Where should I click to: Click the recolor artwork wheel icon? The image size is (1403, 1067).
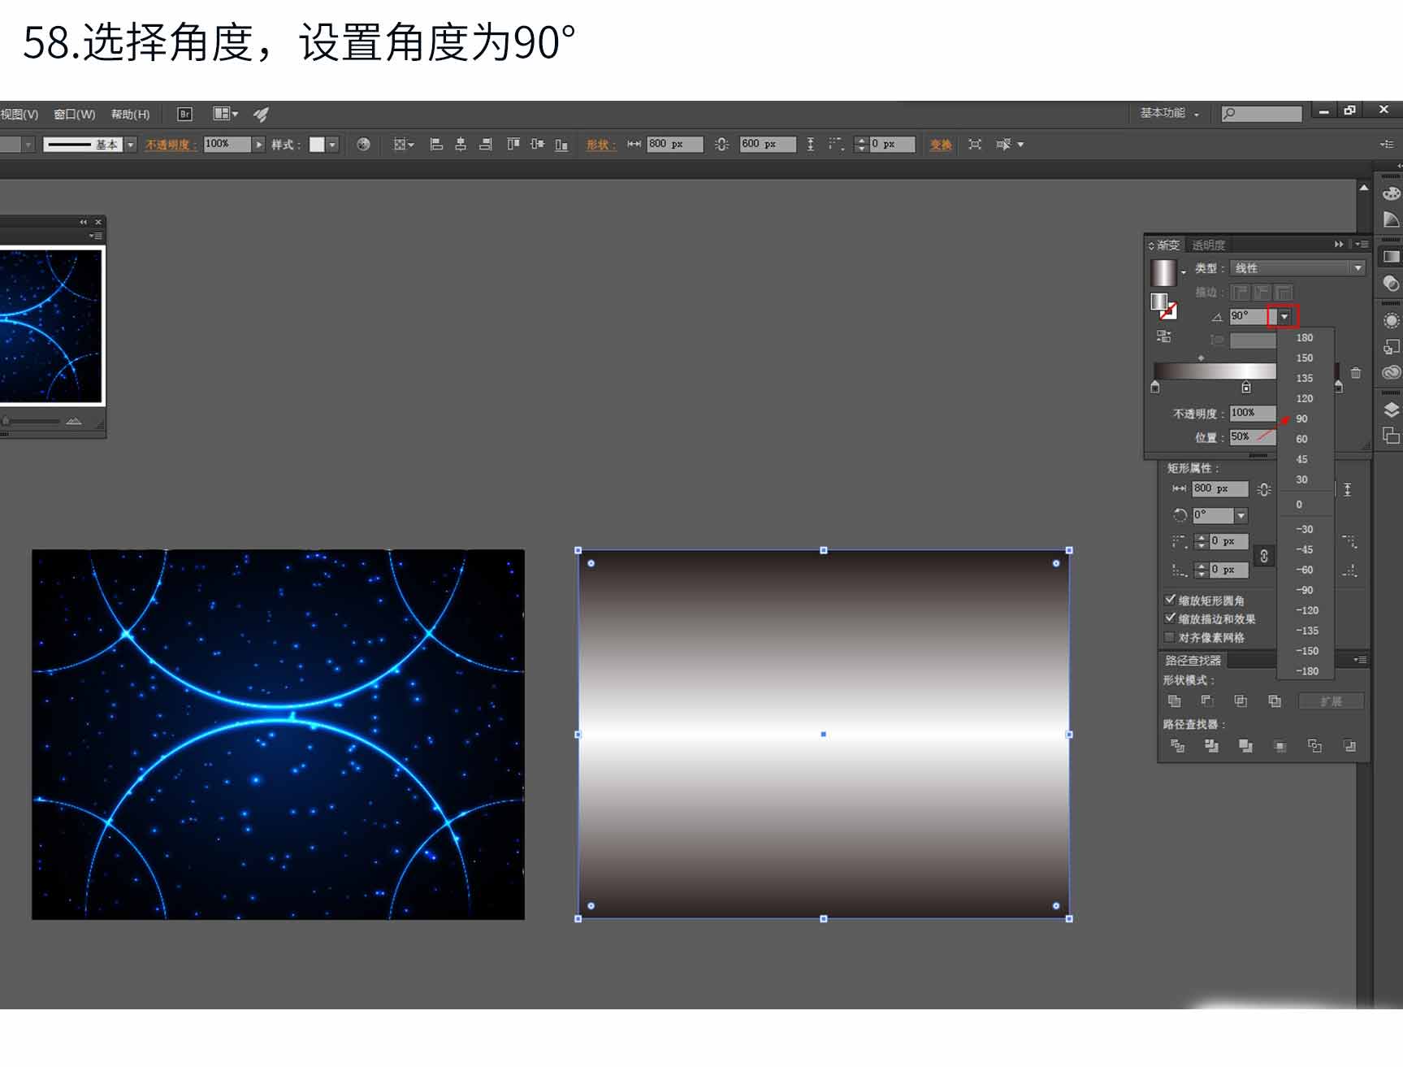[363, 145]
